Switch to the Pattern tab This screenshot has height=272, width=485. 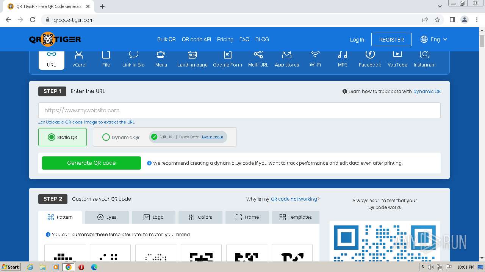[x=60, y=217]
